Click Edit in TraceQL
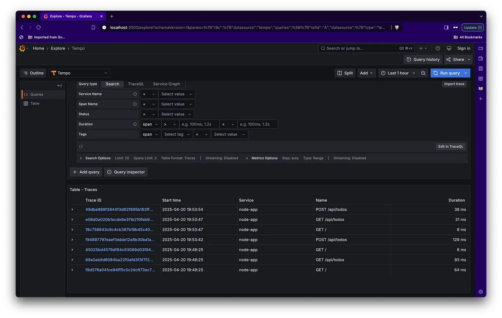Image resolution: width=502 pixels, height=318 pixels. (x=451, y=146)
